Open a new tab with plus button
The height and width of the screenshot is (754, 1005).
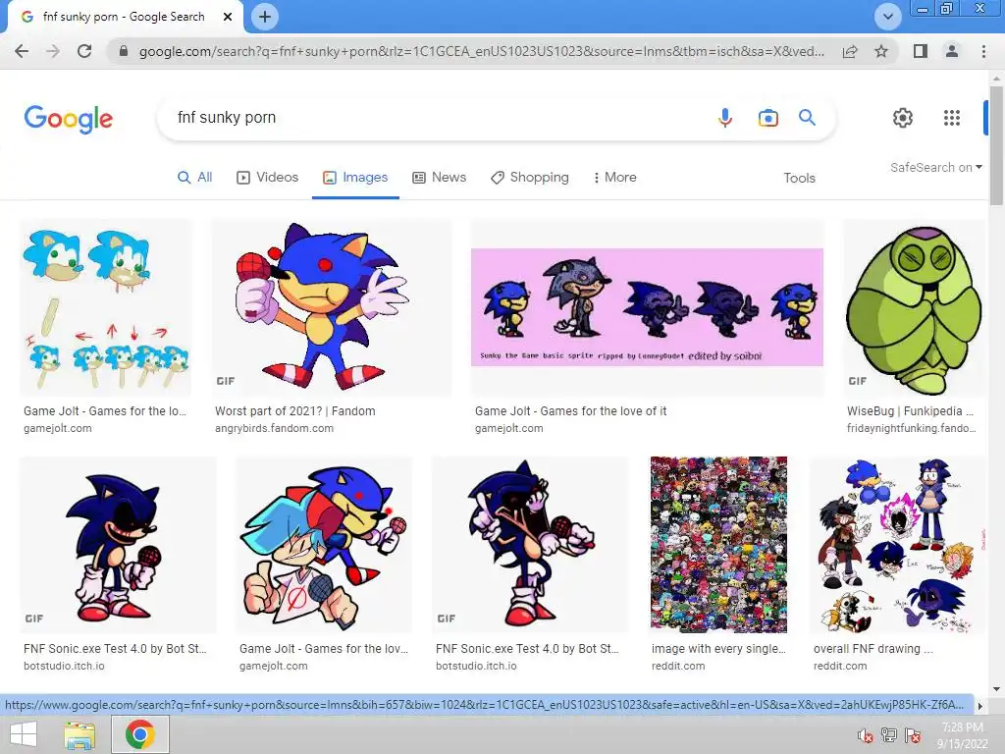265,17
